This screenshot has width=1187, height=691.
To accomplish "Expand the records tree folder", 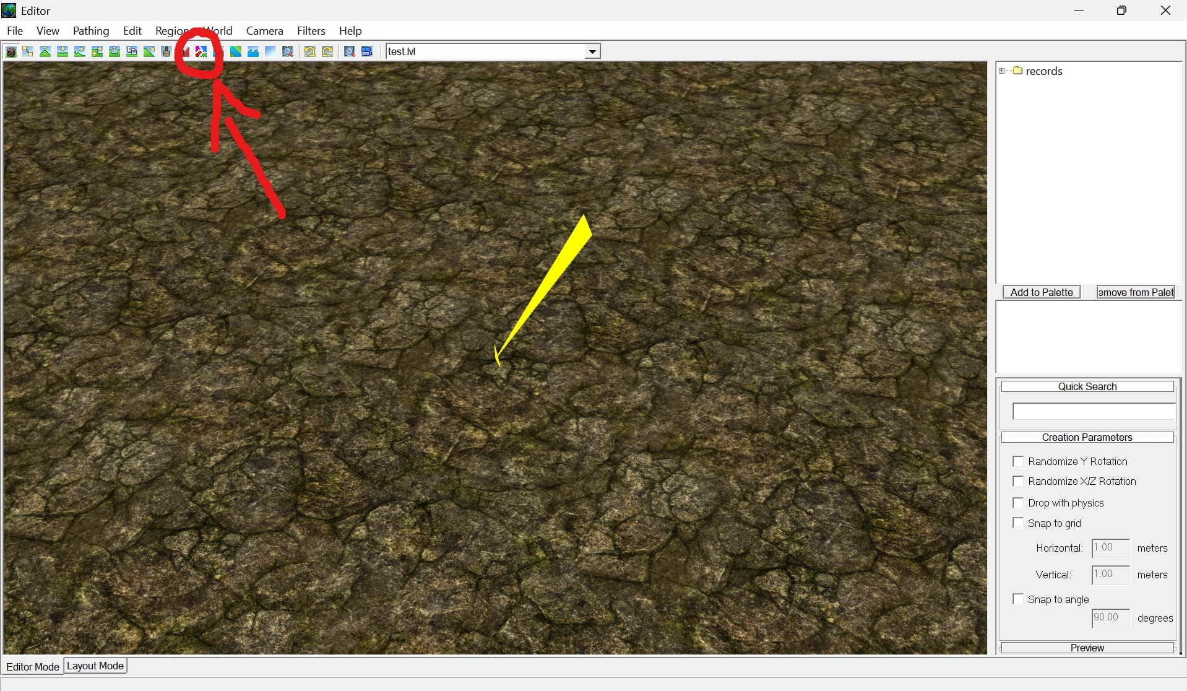I will 1002,71.
